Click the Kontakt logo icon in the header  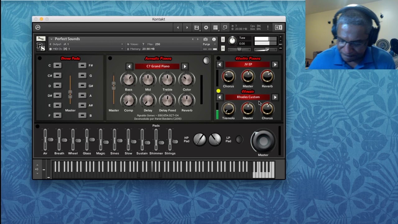point(38,27)
